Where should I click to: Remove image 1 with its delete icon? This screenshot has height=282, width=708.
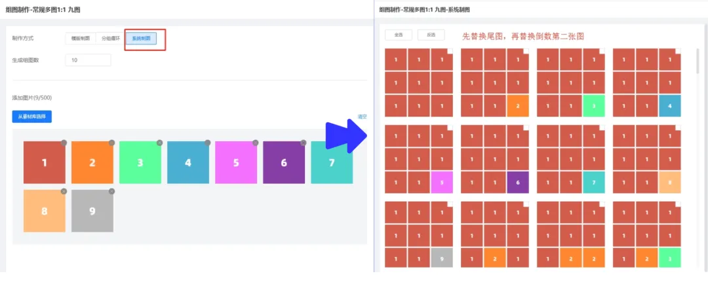[64, 143]
